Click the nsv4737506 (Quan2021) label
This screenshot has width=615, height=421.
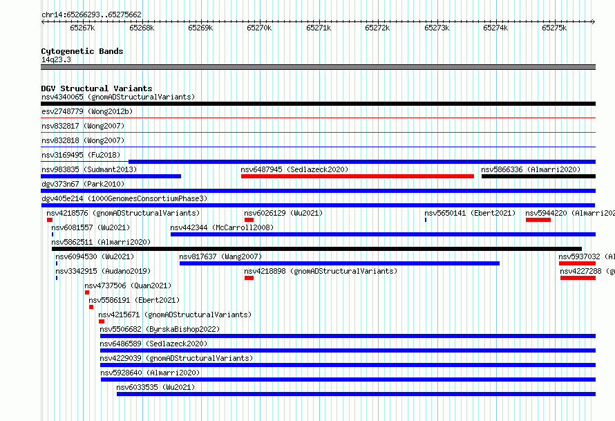(128, 286)
